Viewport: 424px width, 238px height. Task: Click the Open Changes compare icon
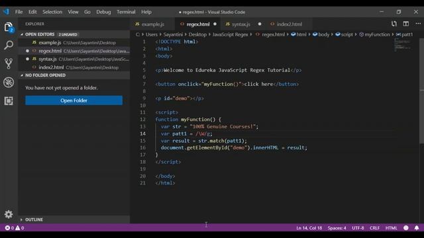click(394, 24)
